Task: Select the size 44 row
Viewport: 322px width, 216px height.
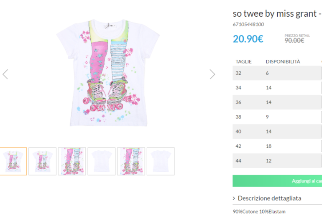Action: click(x=277, y=160)
